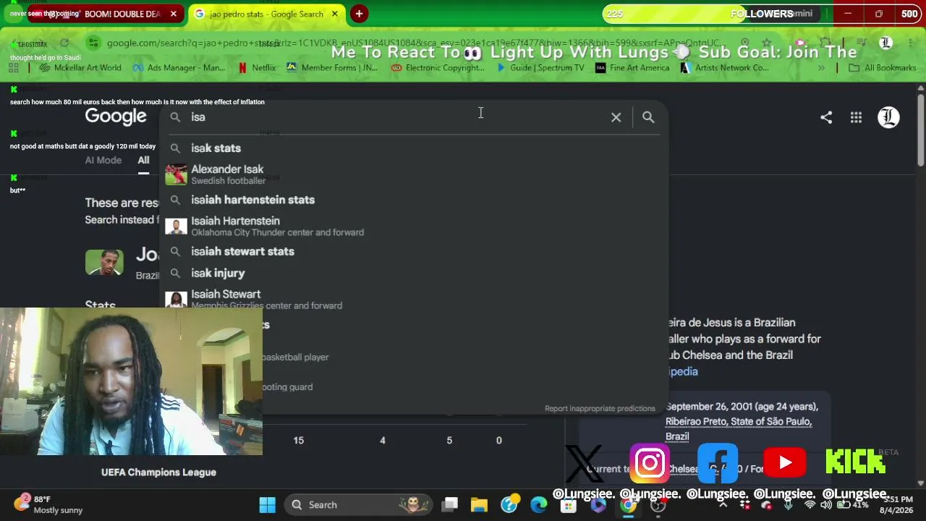
Task: Open Ads Manager bookmark
Action: coord(179,68)
